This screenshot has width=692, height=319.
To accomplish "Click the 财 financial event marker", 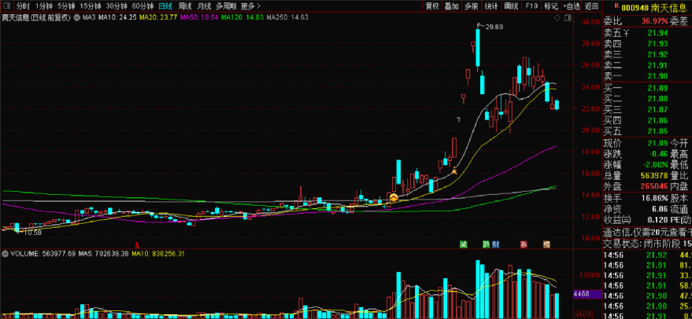I will [x=497, y=244].
